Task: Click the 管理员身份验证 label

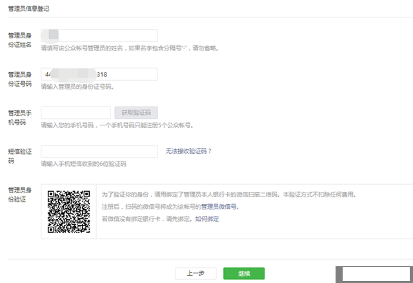Action: pyautogui.click(x=20, y=194)
